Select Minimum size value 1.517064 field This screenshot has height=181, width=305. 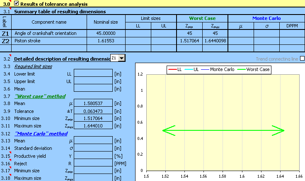93,118
